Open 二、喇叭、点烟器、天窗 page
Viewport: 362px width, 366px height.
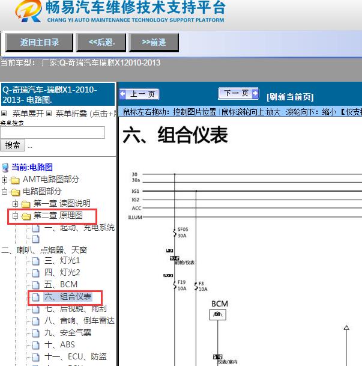pos(44,250)
